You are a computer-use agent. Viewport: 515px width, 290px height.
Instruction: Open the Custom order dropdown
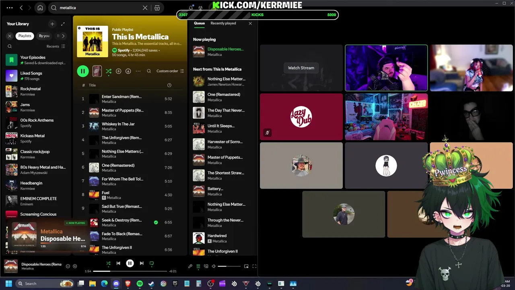pos(170,71)
